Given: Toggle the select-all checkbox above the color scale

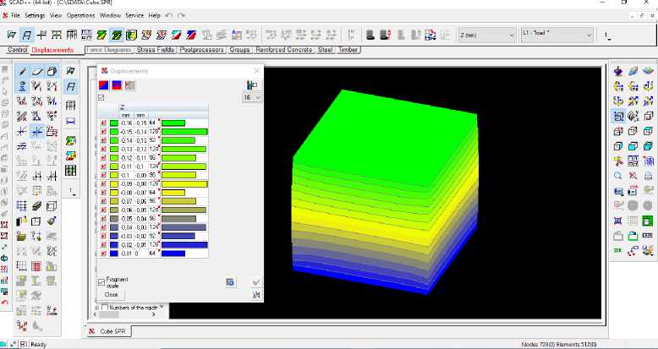Looking at the screenshot, I should tap(101, 98).
